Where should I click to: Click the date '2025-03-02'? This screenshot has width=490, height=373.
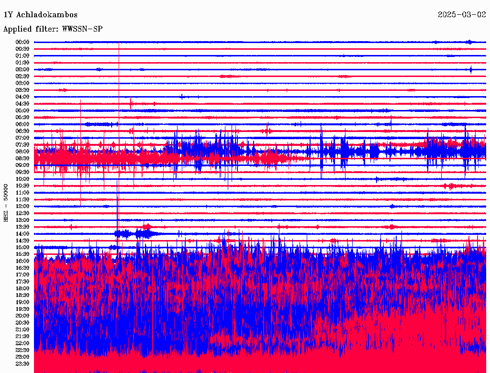462,15
